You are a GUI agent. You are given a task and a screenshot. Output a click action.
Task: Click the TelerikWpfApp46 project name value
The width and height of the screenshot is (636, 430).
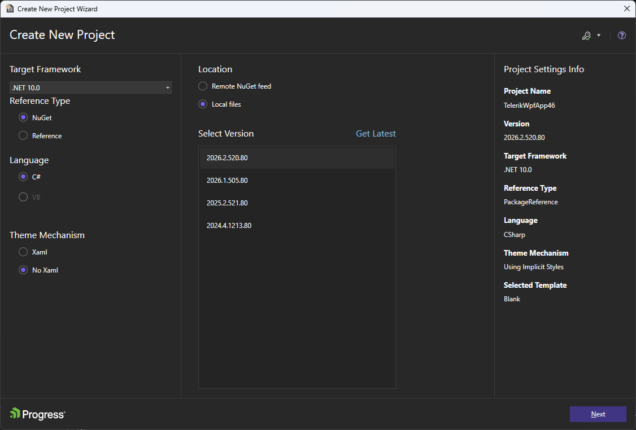529,106
